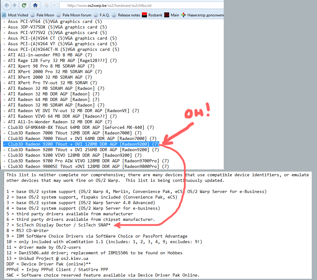Open the Навигатор дополните bookmark
The image size is (317, 280).
pyautogui.click(x=202, y=15)
